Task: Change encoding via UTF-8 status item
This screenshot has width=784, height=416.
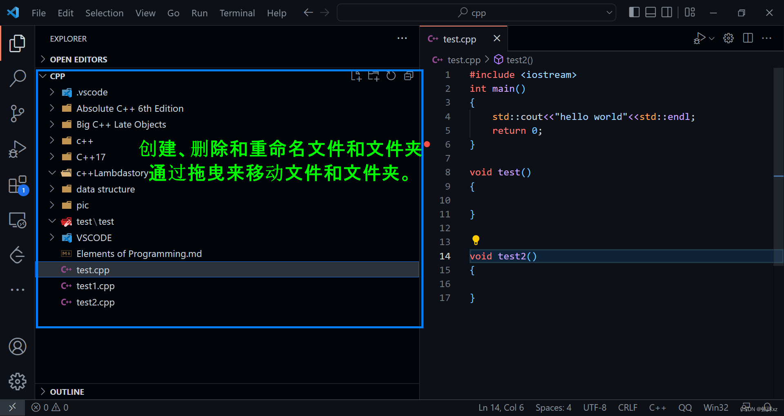Action: click(595, 407)
